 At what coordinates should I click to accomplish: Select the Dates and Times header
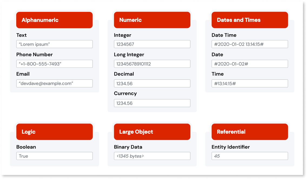(x=249, y=20)
